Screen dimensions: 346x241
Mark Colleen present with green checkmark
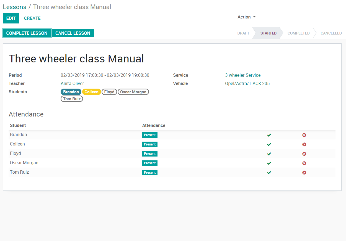[269, 144]
